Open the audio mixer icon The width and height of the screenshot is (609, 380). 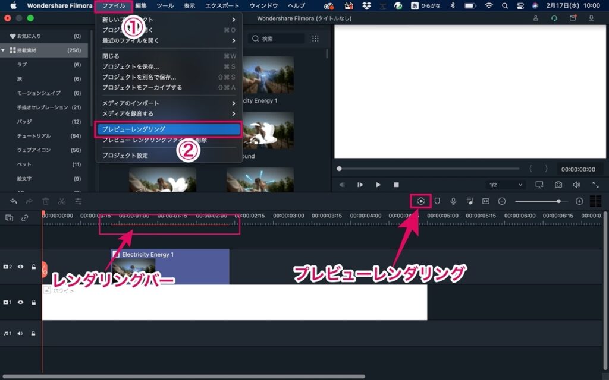tap(469, 201)
